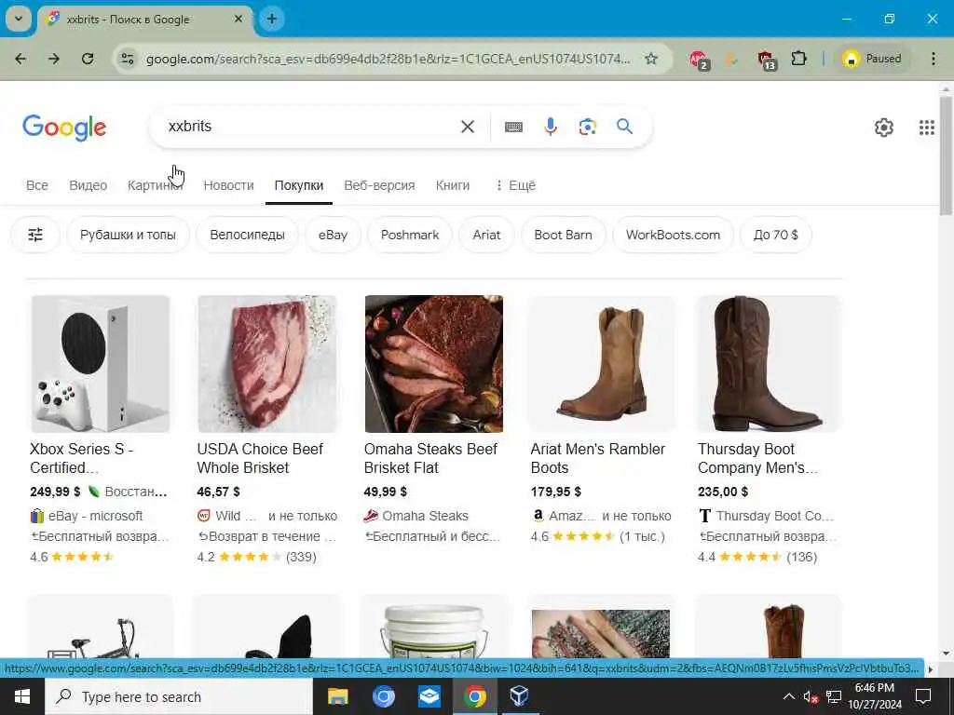This screenshot has height=715, width=954.
Task: Open File Explorer from the taskbar
Action: point(337,696)
